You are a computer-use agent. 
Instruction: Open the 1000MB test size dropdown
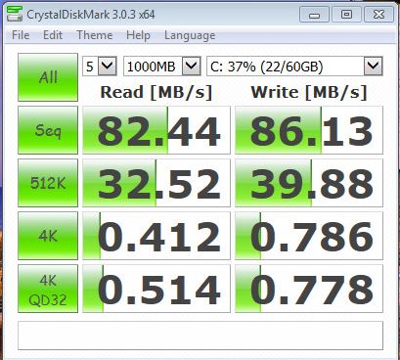tap(161, 67)
